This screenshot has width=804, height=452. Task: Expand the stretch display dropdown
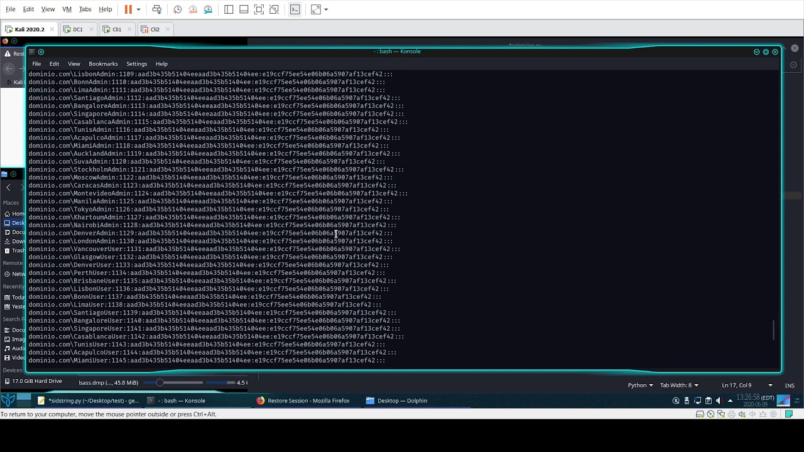pyautogui.click(x=326, y=9)
